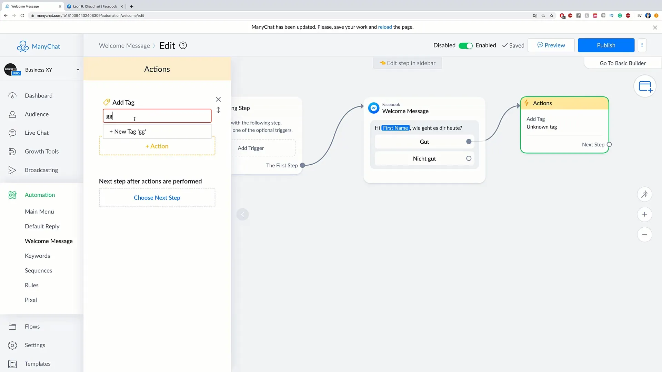Screen dimensions: 662x372
Task: Click the Flows sidebar icon
Action: pyautogui.click(x=12, y=326)
